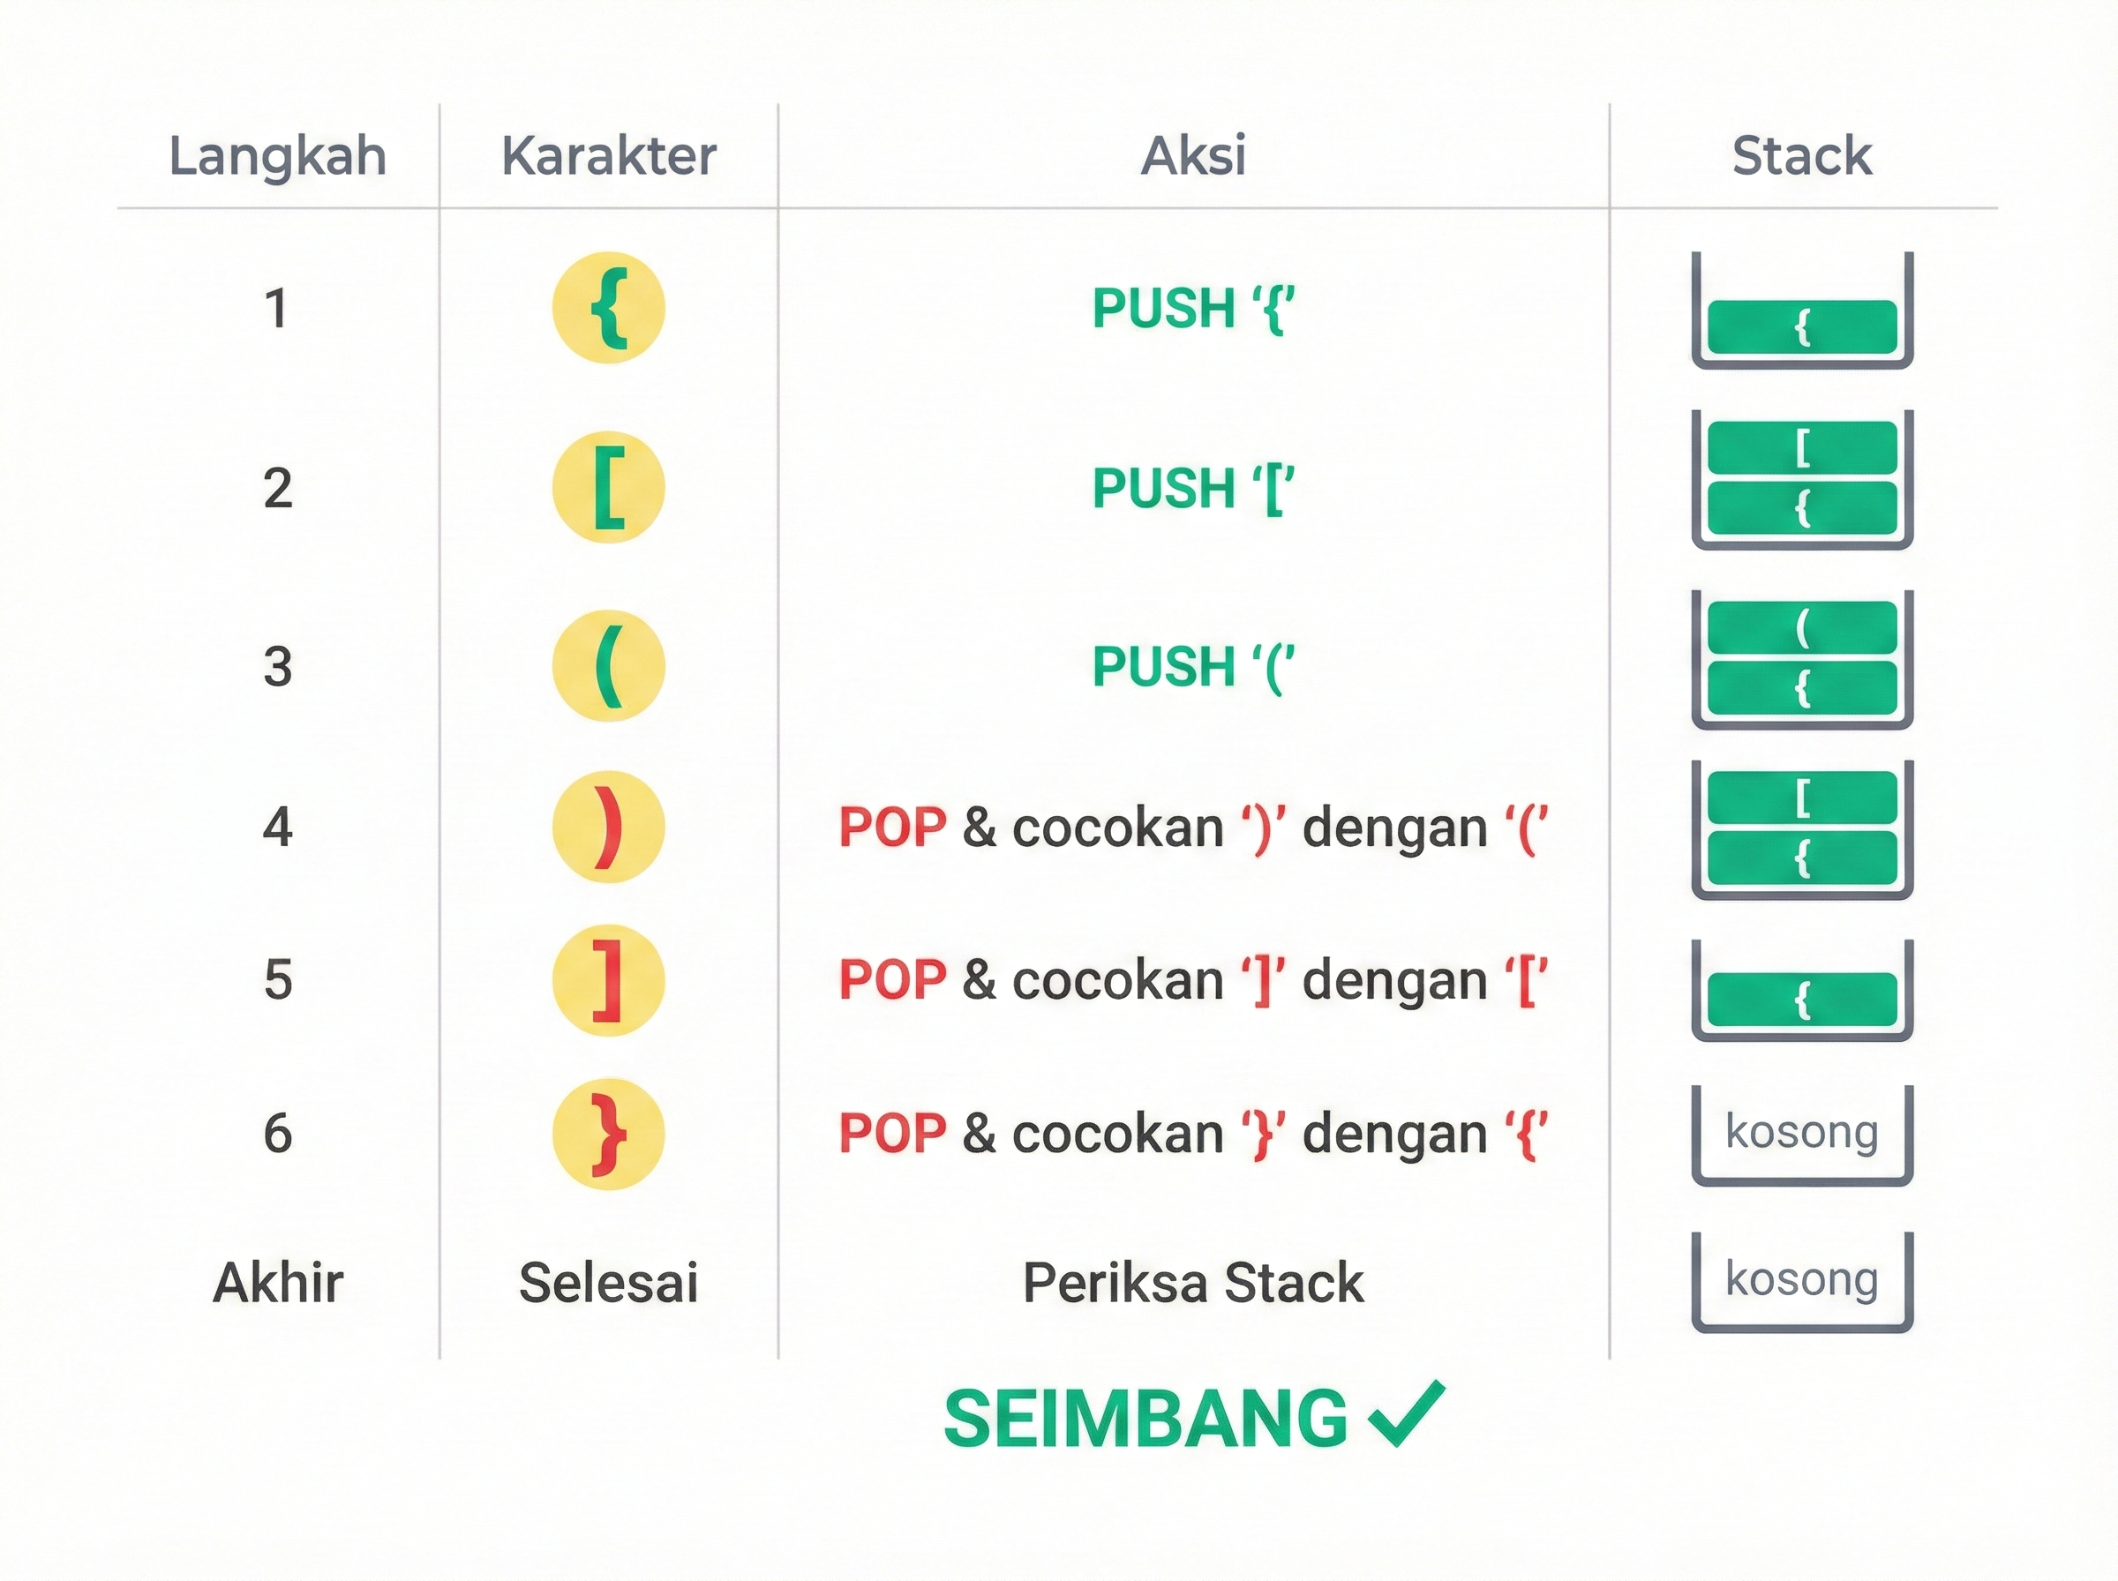Click the Langkah column header

pos(278,156)
